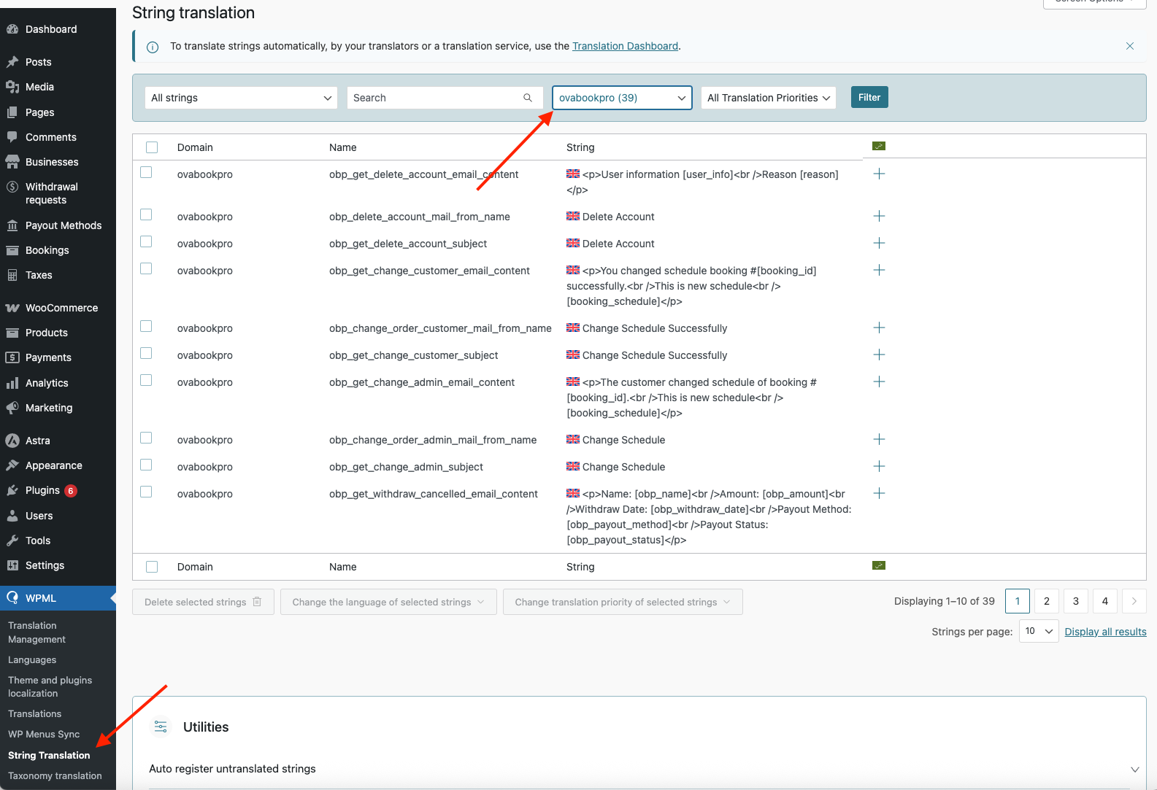Open WP Menus Sync submenu item
The image size is (1157, 790).
click(44, 735)
